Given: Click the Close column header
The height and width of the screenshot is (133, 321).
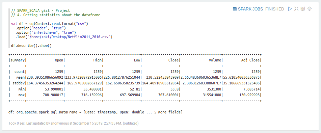Looking at the screenshot, I should [x=173, y=60].
